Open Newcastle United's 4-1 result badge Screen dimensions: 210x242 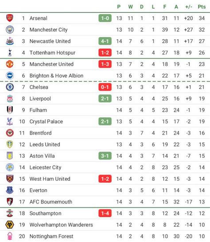(105, 41)
